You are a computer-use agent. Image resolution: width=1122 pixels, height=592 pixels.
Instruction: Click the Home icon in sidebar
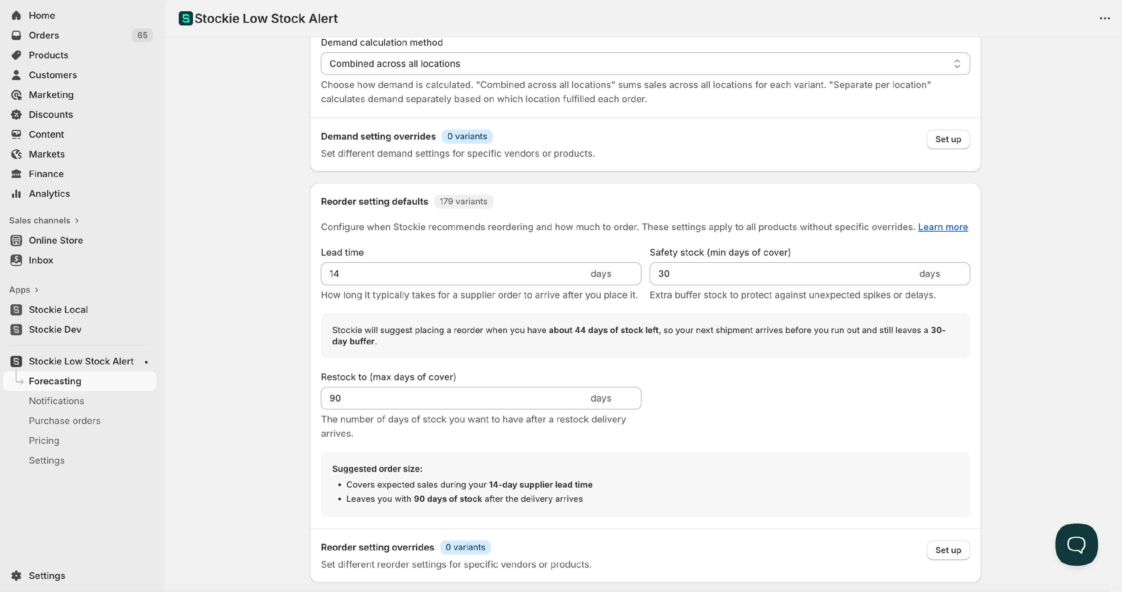click(x=16, y=15)
